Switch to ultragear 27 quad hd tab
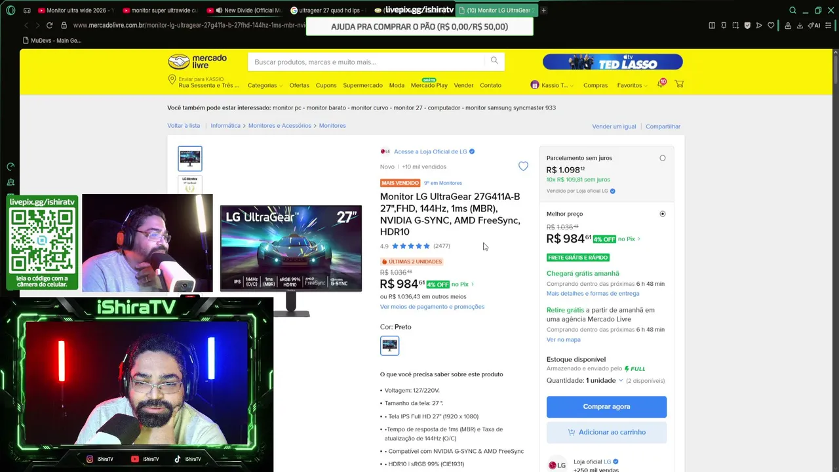839x472 pixels. [328, 10]
